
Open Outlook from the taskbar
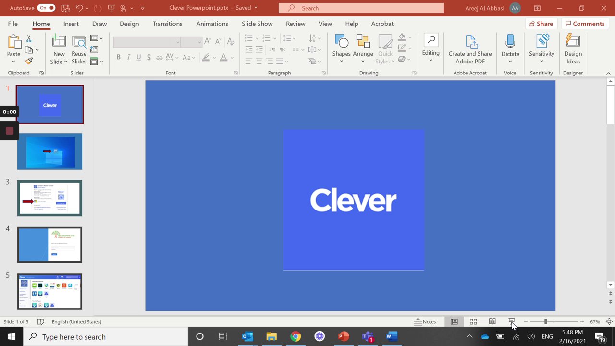(247, 336)
